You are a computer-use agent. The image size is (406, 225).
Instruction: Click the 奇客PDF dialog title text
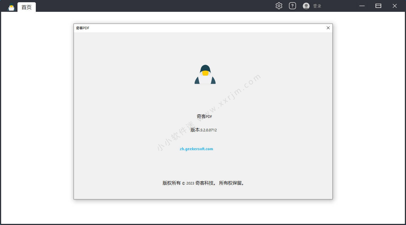tap(83, 28)
